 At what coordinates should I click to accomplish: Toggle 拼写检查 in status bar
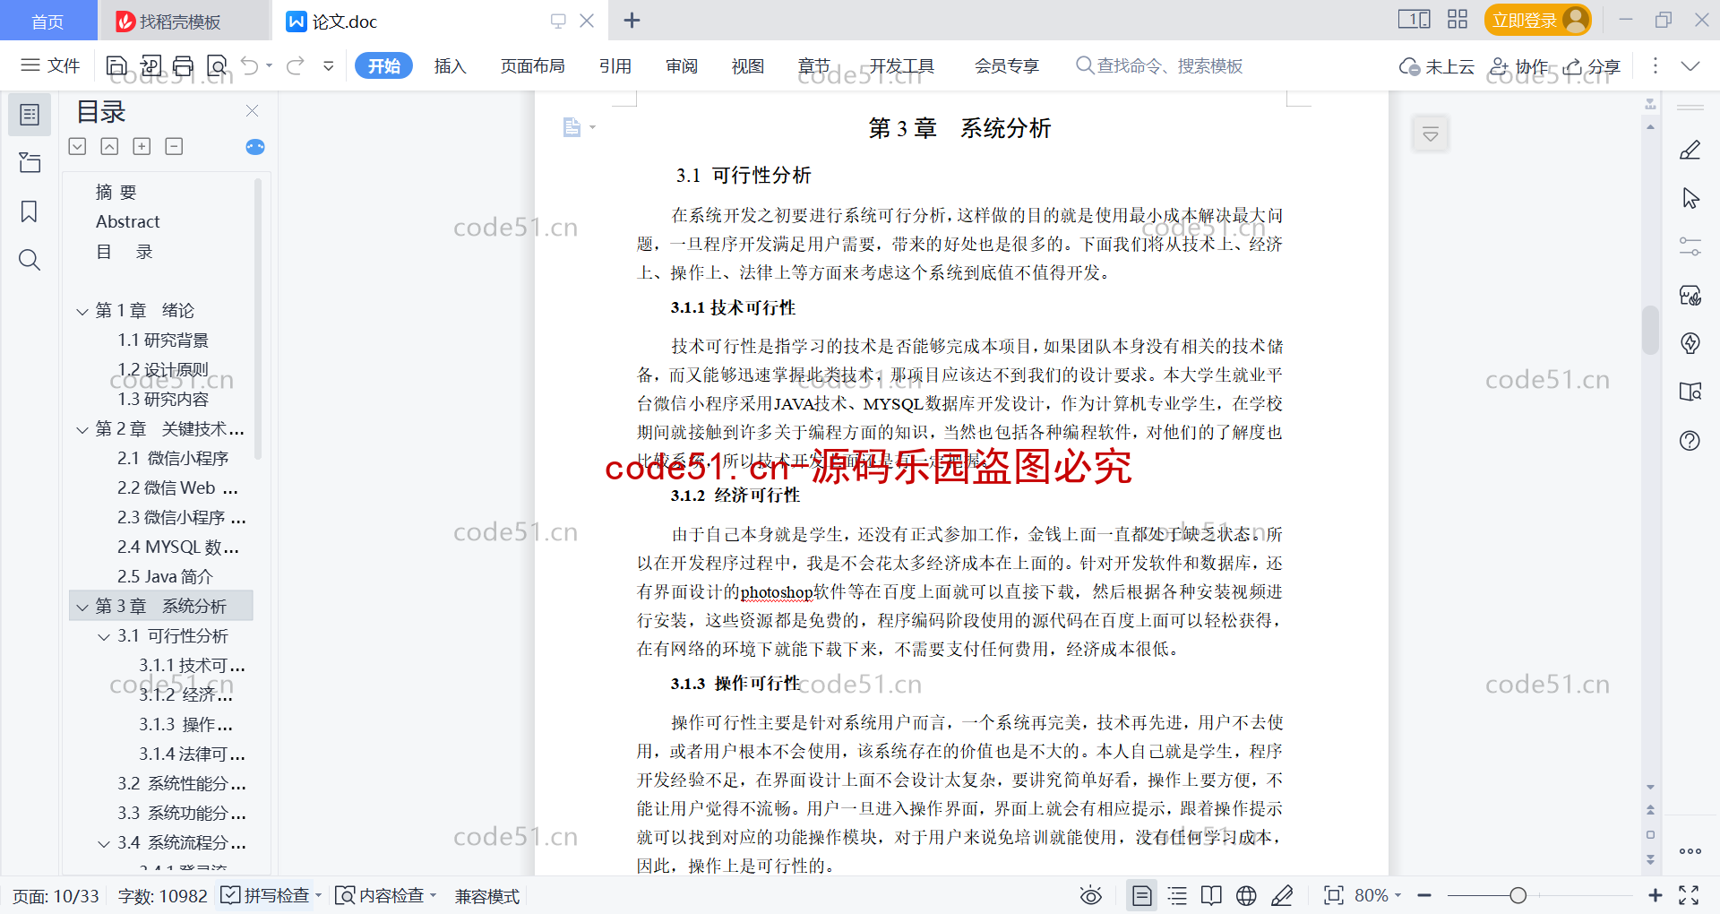point(271,895)
